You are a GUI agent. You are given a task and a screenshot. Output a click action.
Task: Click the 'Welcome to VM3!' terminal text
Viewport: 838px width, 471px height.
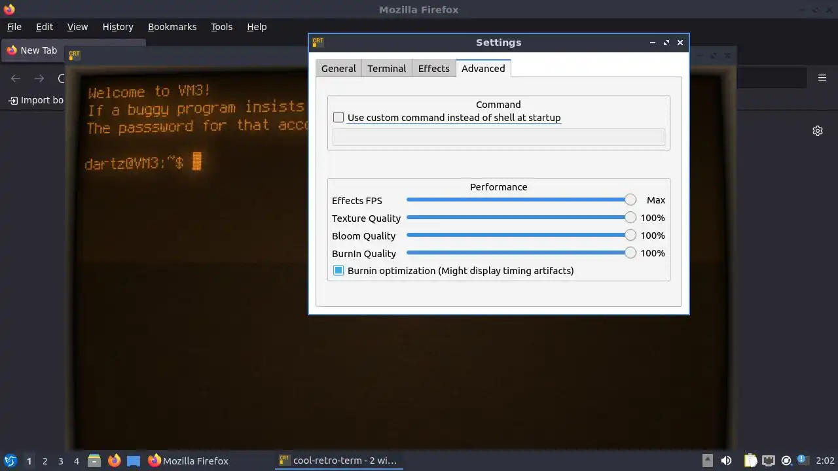(x=149, y=92)
